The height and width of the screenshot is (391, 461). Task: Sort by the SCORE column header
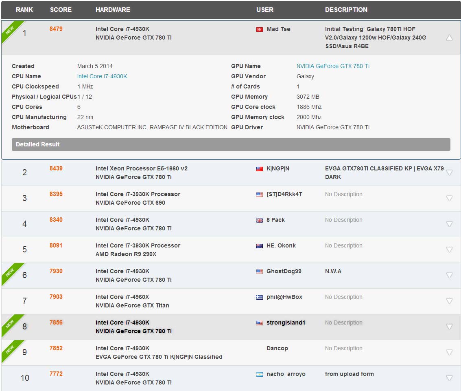tap(61, 10)
